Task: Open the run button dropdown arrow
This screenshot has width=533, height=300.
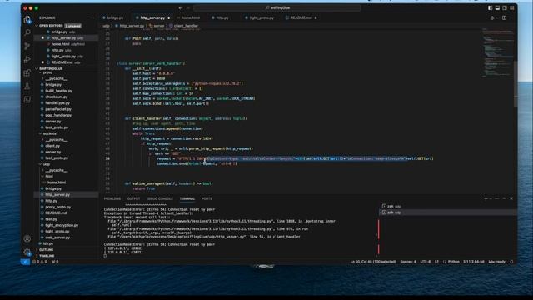Action: click(x=497, y=17)
